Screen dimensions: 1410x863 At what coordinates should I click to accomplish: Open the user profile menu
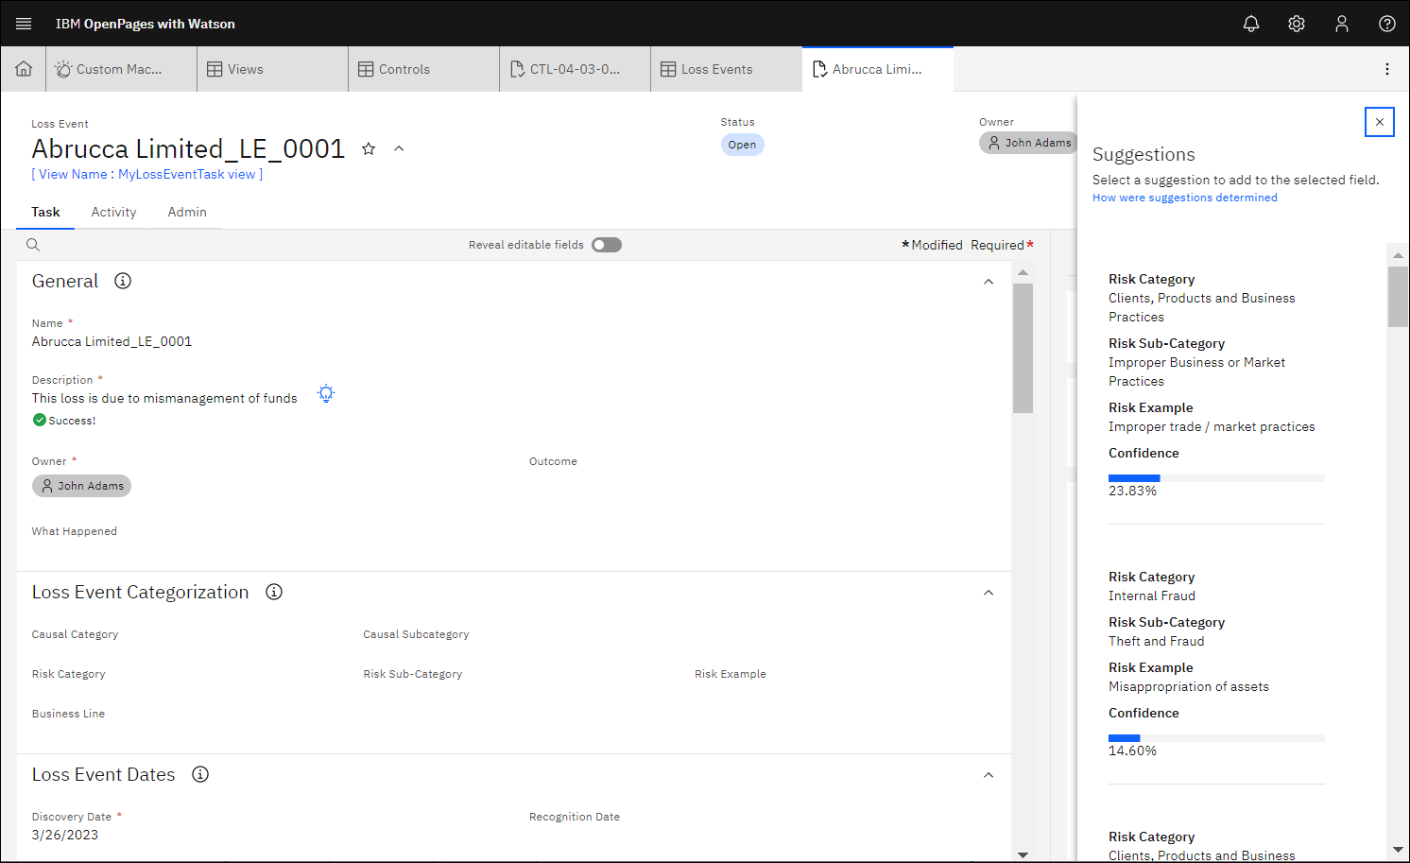coord(1342,24)
